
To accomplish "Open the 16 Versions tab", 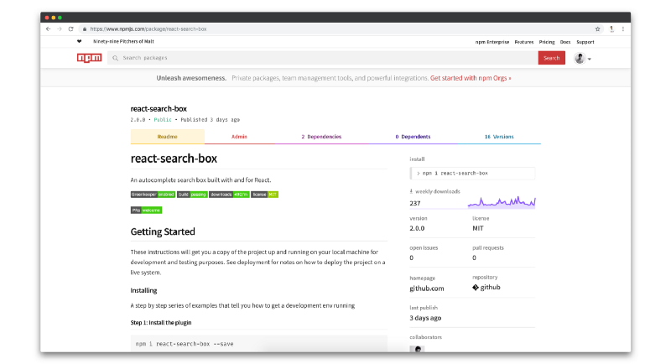I will 498,137.
